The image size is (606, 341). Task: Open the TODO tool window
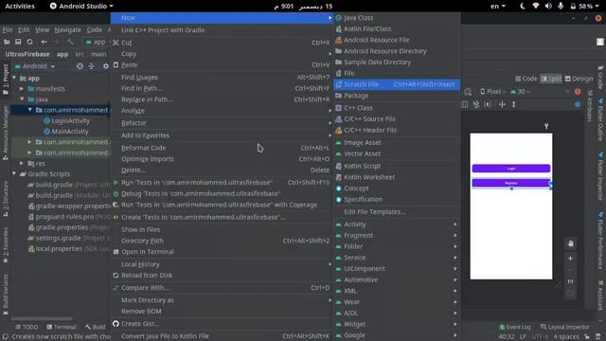[27, 327]
